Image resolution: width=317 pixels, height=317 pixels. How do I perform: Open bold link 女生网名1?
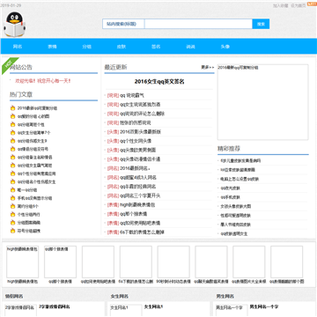click(x=153, y=306)
